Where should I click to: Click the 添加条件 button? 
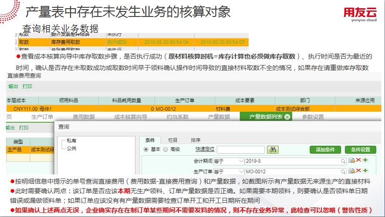point(325,150)
